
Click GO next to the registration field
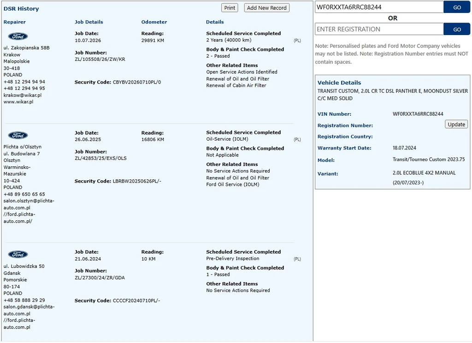[457, 29]
